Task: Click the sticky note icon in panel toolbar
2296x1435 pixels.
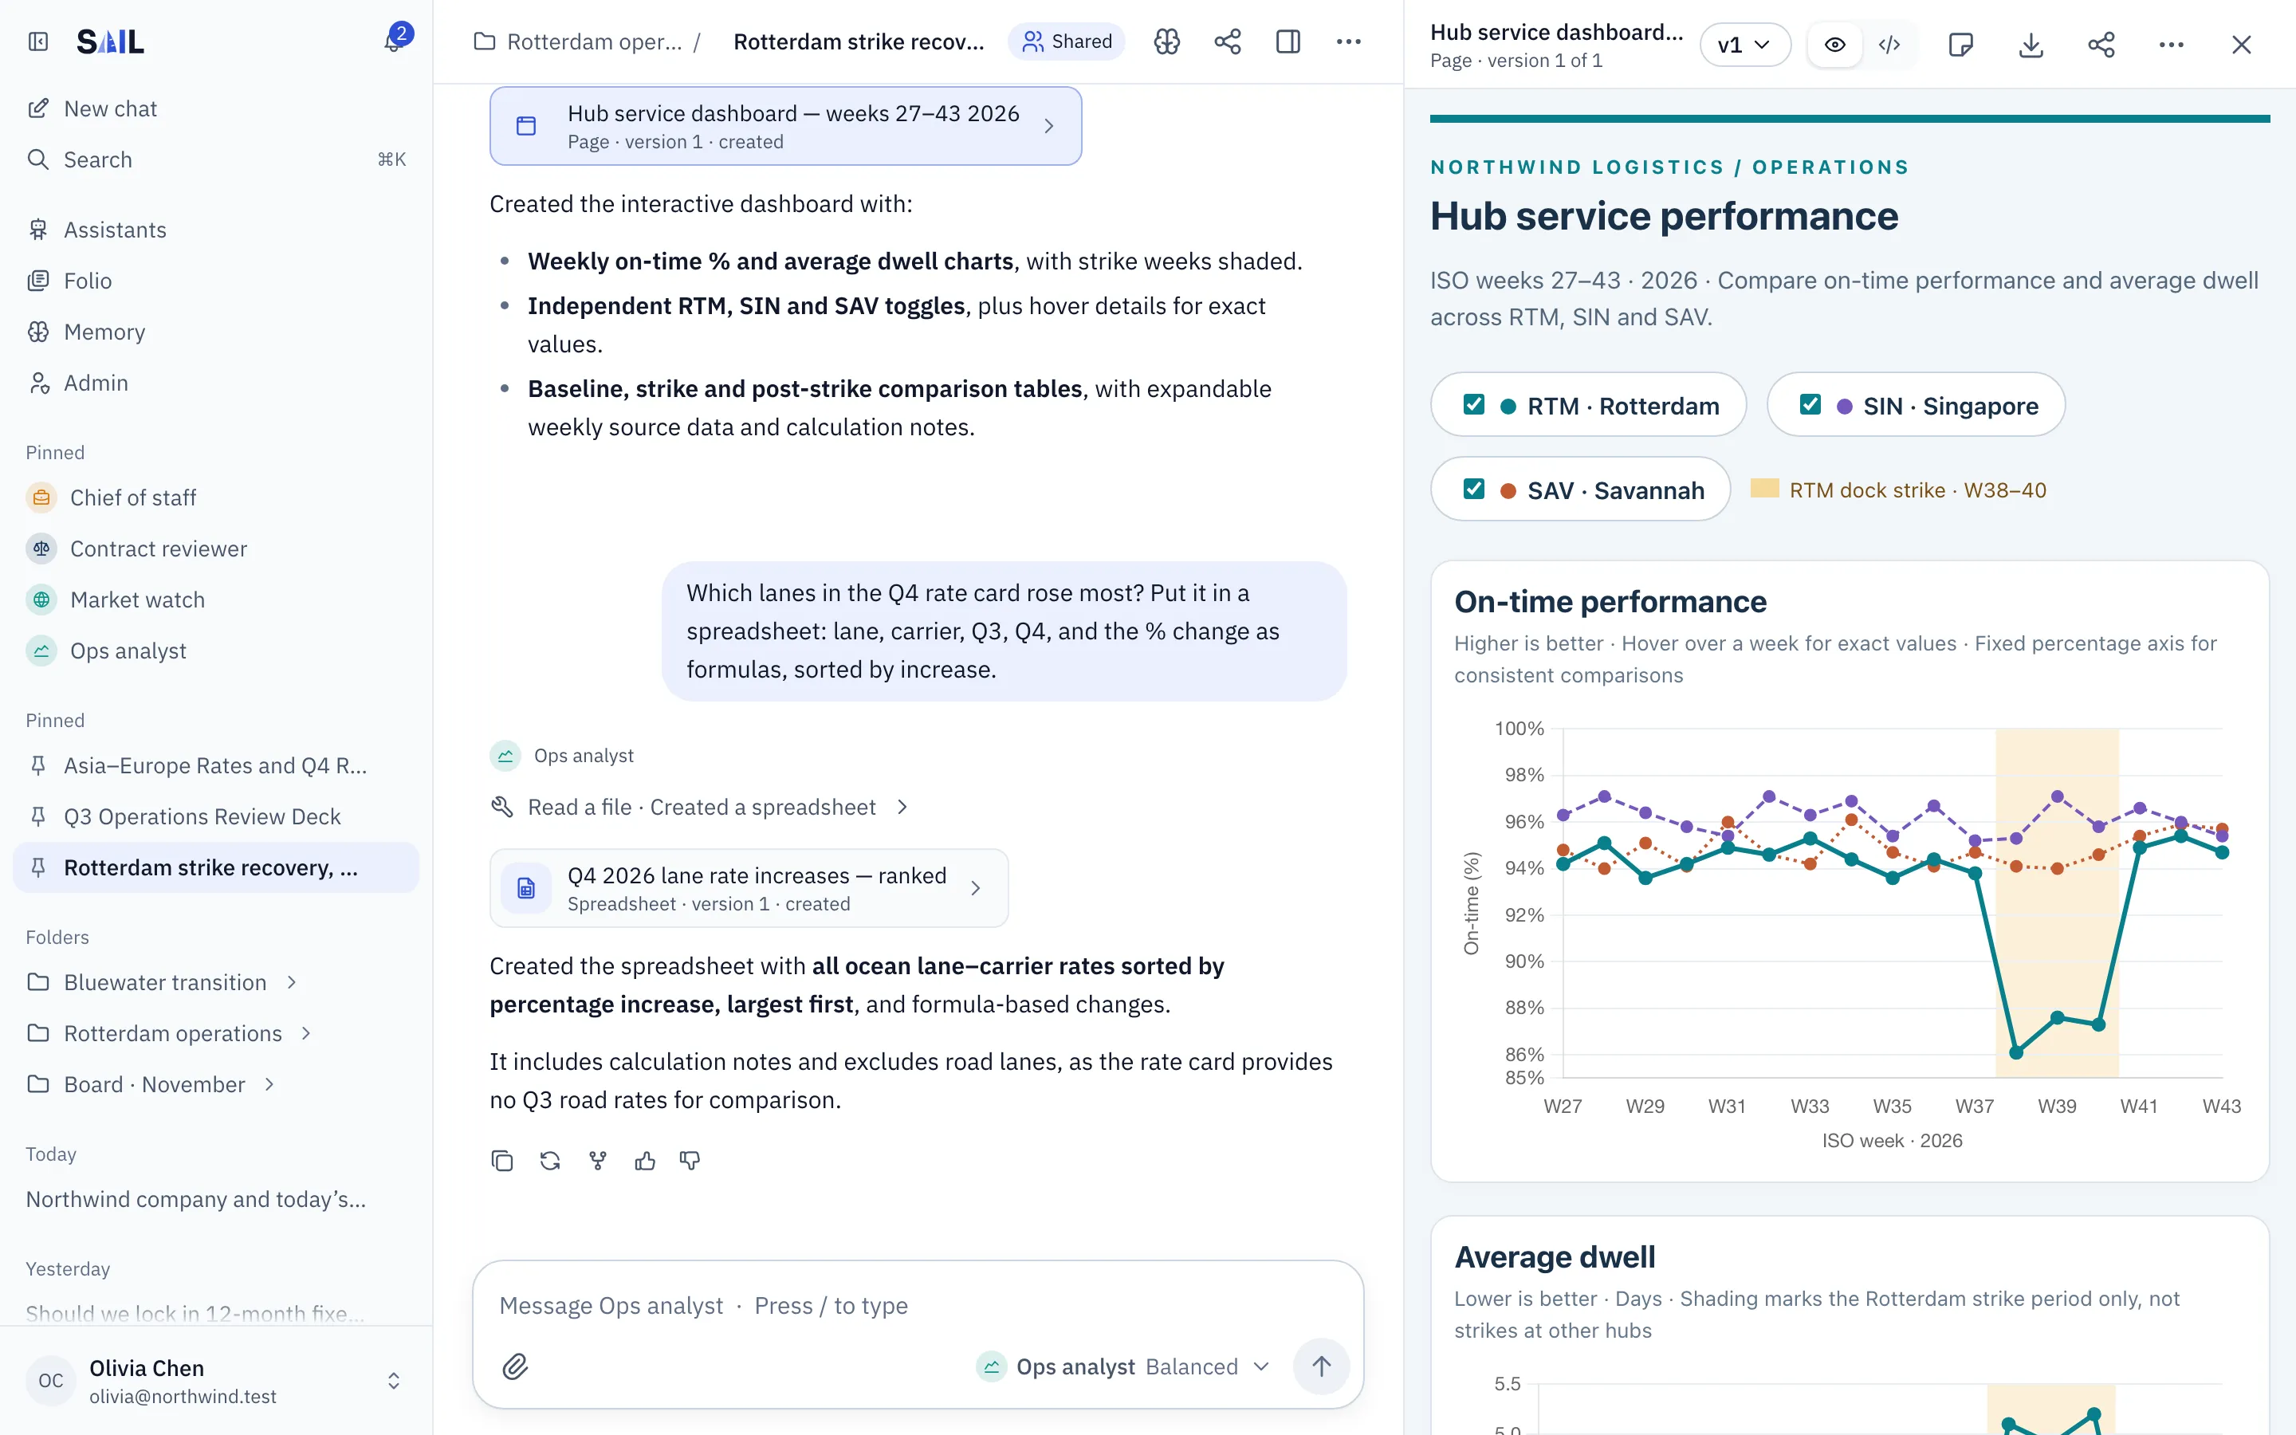Action: [x=1961, y=45]
